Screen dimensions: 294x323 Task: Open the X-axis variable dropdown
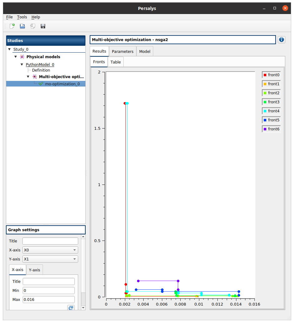point(50,250)
